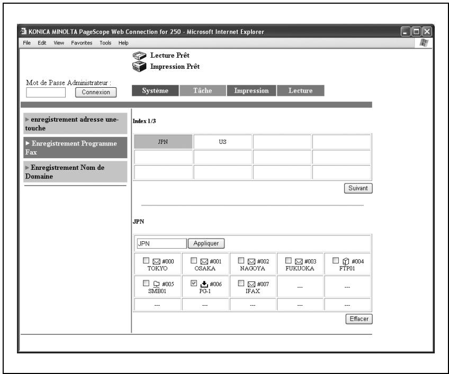Click the FTP box icon for #004 FTP01
This screenshot has width=449, height=374.
[x=346, y=261]
